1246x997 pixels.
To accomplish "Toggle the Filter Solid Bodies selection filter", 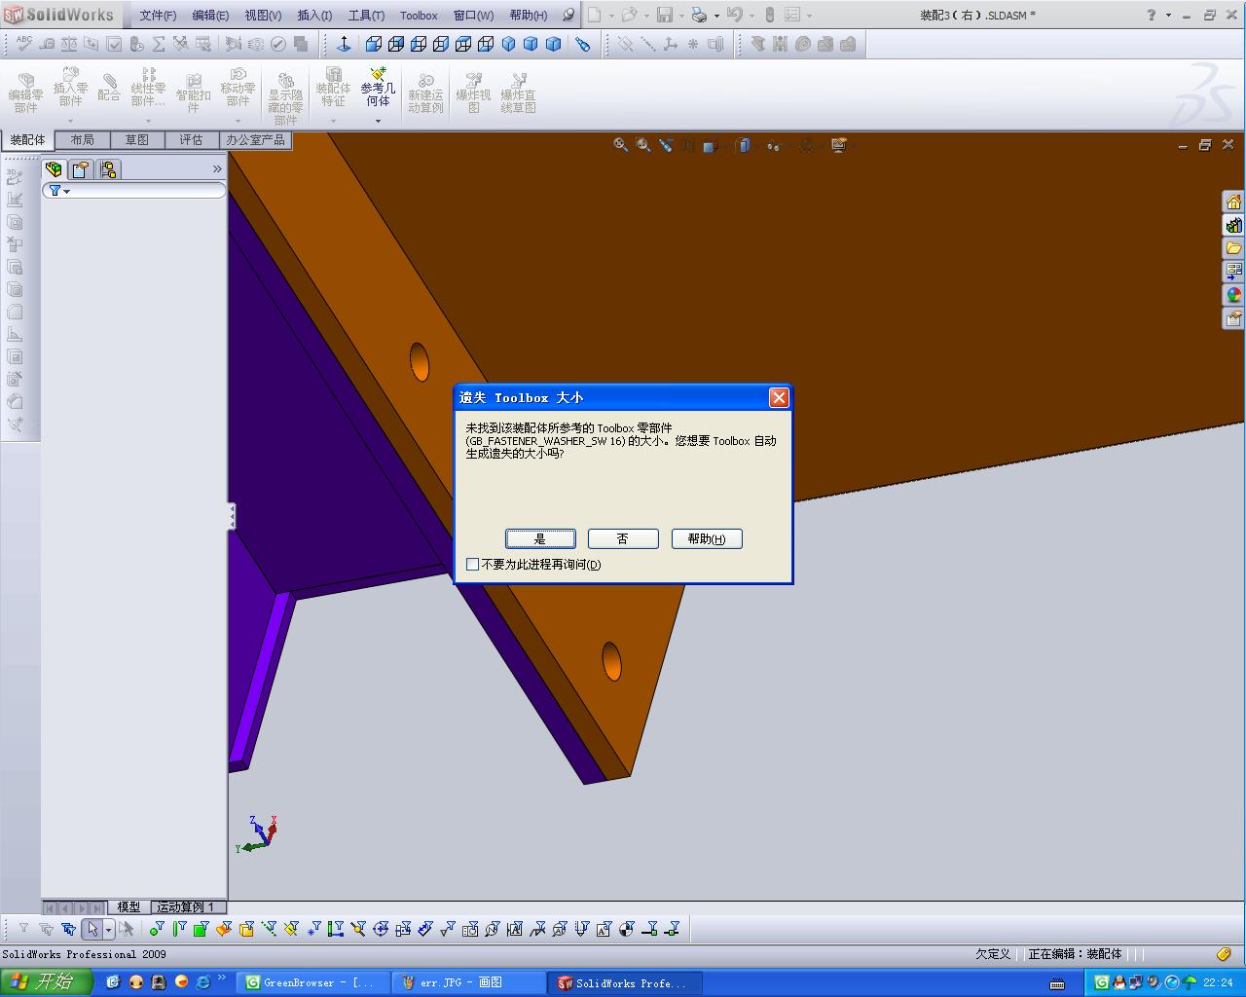I will pyautogui.click(x=246, y=930).
